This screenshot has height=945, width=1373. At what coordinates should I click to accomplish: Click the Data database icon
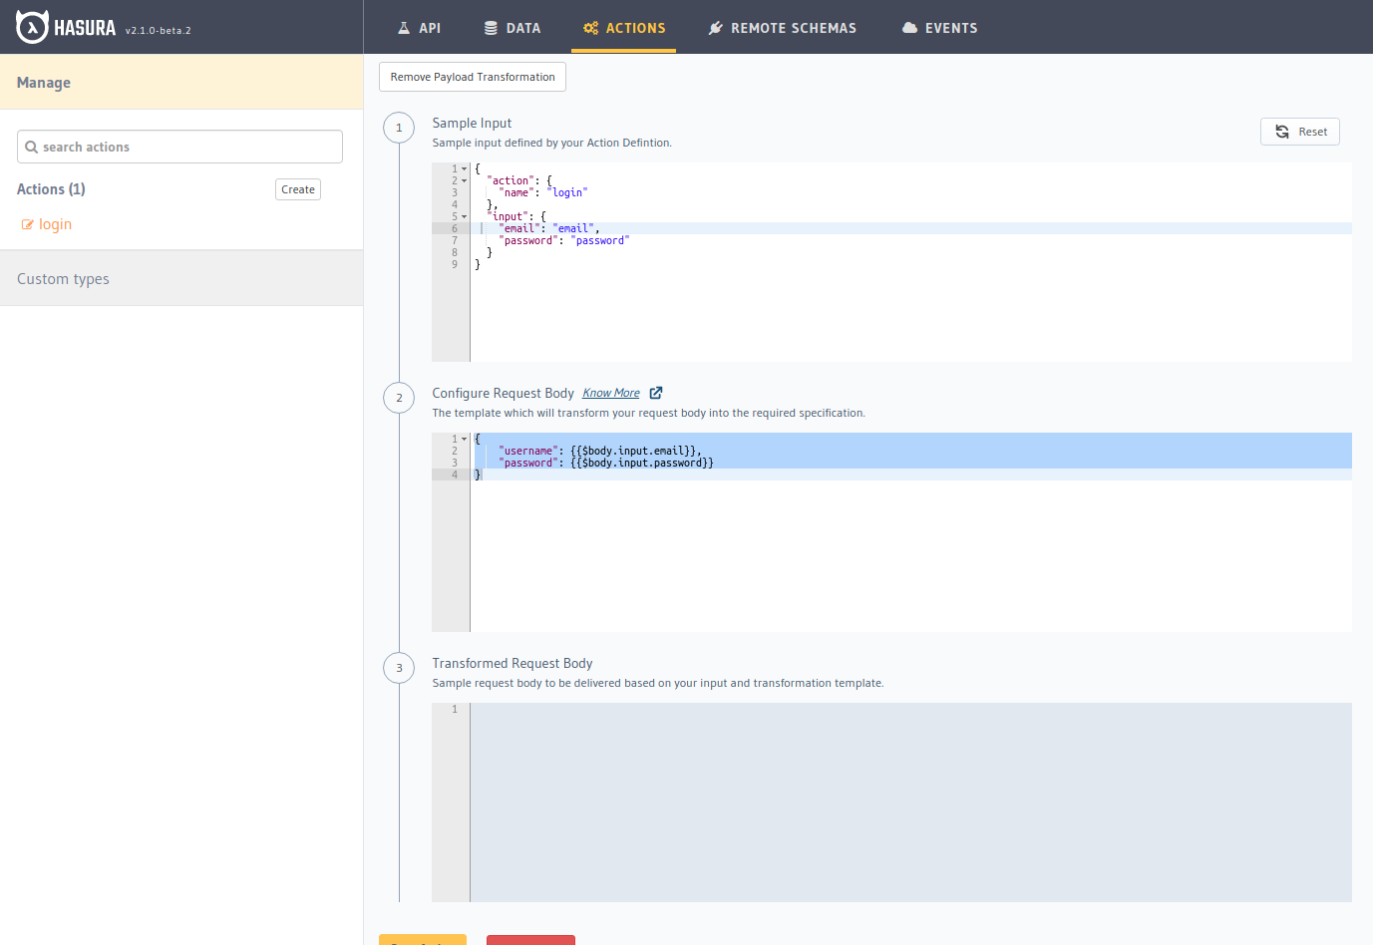click(491, 28)
